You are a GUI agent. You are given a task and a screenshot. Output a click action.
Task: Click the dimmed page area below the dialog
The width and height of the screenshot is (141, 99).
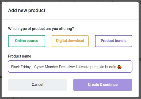(71, 98)
